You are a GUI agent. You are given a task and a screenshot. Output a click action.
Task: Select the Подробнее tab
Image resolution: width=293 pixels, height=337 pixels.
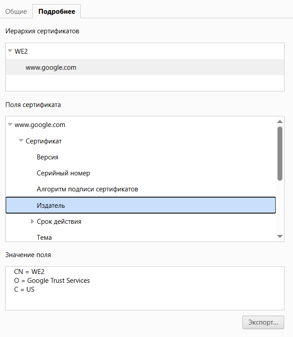[x=57, y=12]
